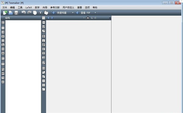183x113 pixels.
Task: Close the current document with the X icon
Action: pos(88,18)
